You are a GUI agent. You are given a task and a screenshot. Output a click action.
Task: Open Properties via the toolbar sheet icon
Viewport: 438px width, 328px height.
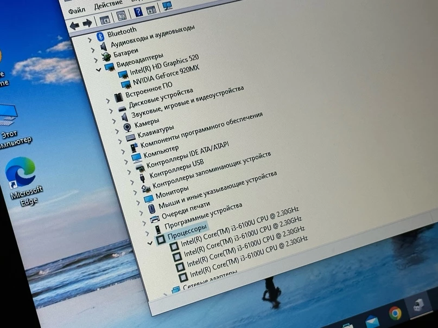pyautogui.click(x=122, y=16)
